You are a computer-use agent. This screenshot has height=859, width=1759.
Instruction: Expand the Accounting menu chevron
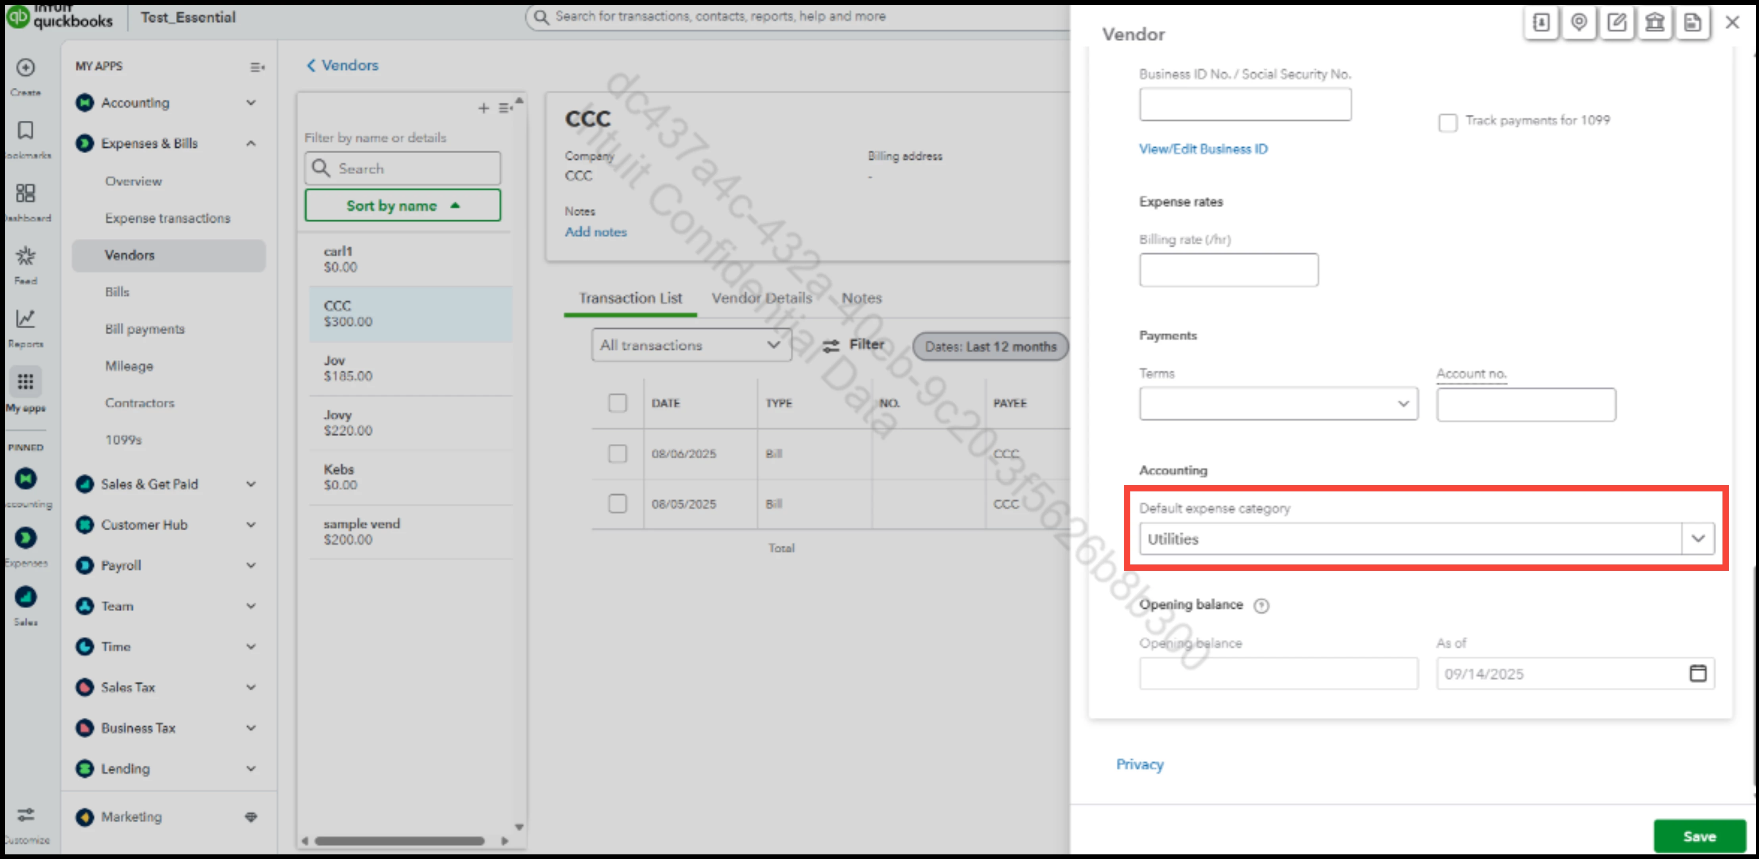(250, 102)
